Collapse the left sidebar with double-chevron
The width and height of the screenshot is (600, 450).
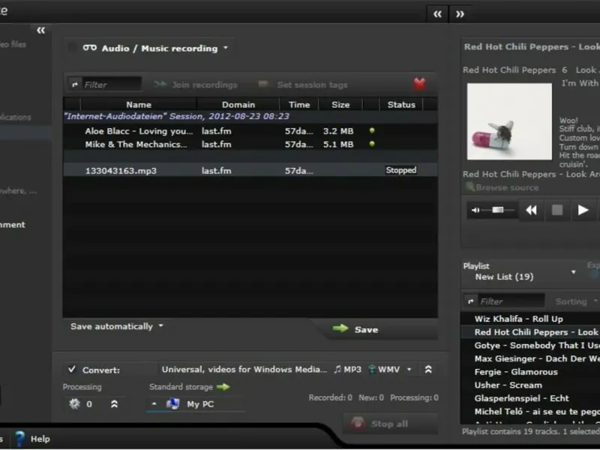40,31
